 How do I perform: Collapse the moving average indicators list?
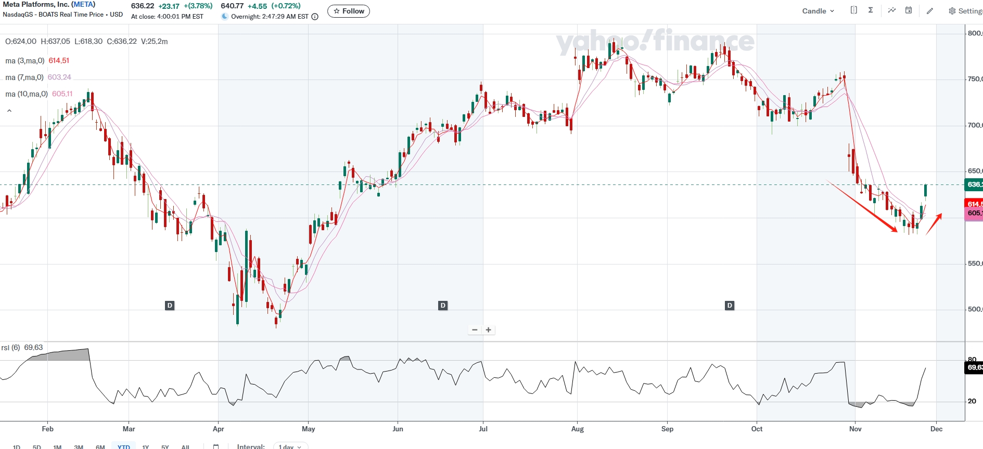click(9, 111)
